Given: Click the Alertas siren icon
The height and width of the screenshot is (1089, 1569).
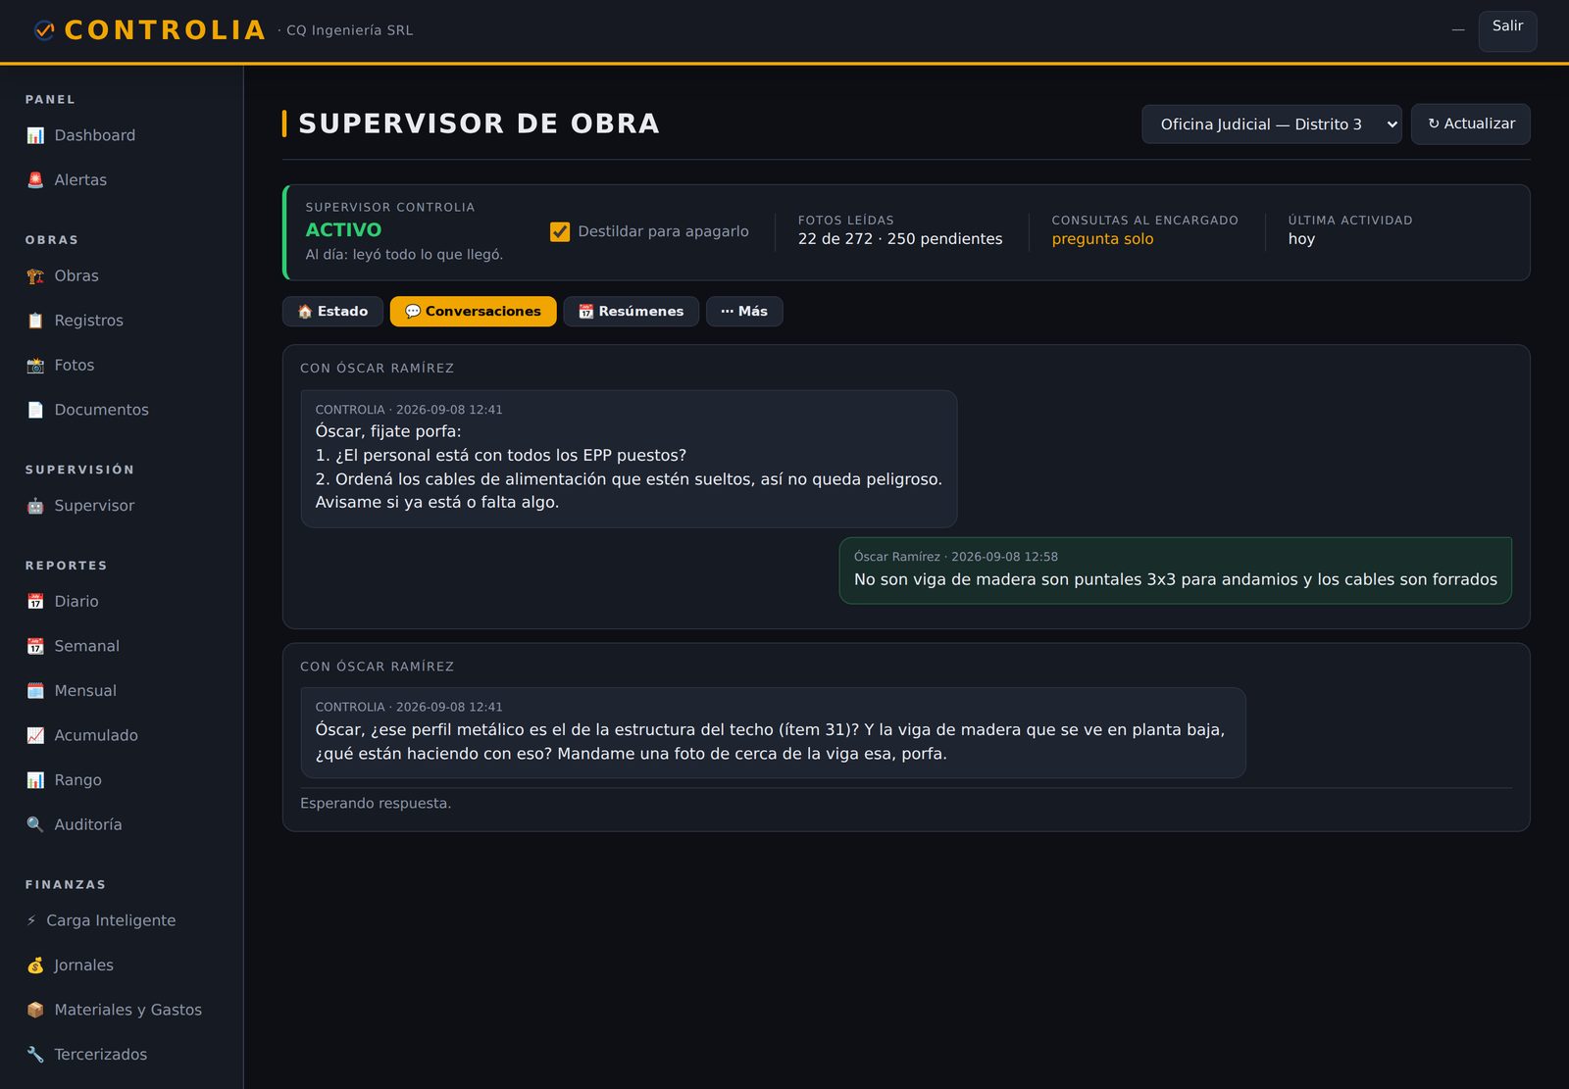Looking at the screenshot, I should [x=35, y=180].
